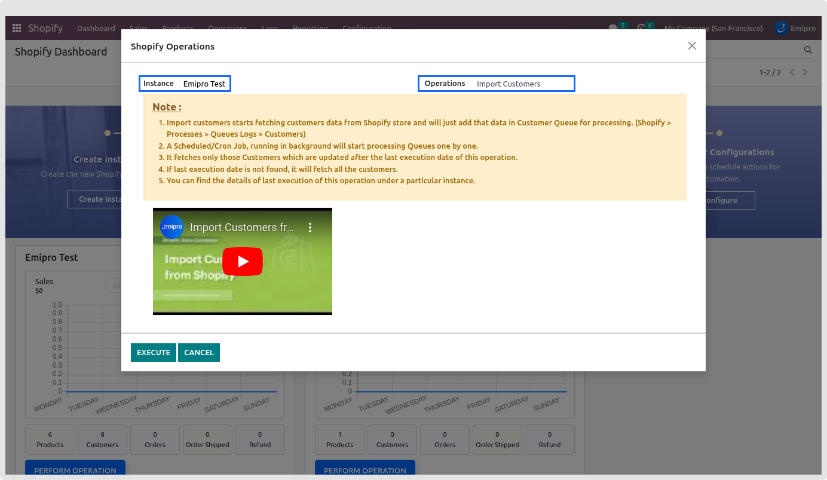Click the CANCEL button
The image size is (827, 480).
[x=199, y=352]
